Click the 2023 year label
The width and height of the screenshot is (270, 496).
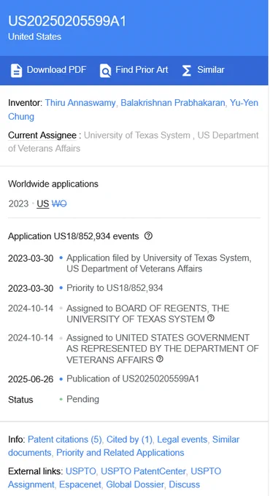18,204
